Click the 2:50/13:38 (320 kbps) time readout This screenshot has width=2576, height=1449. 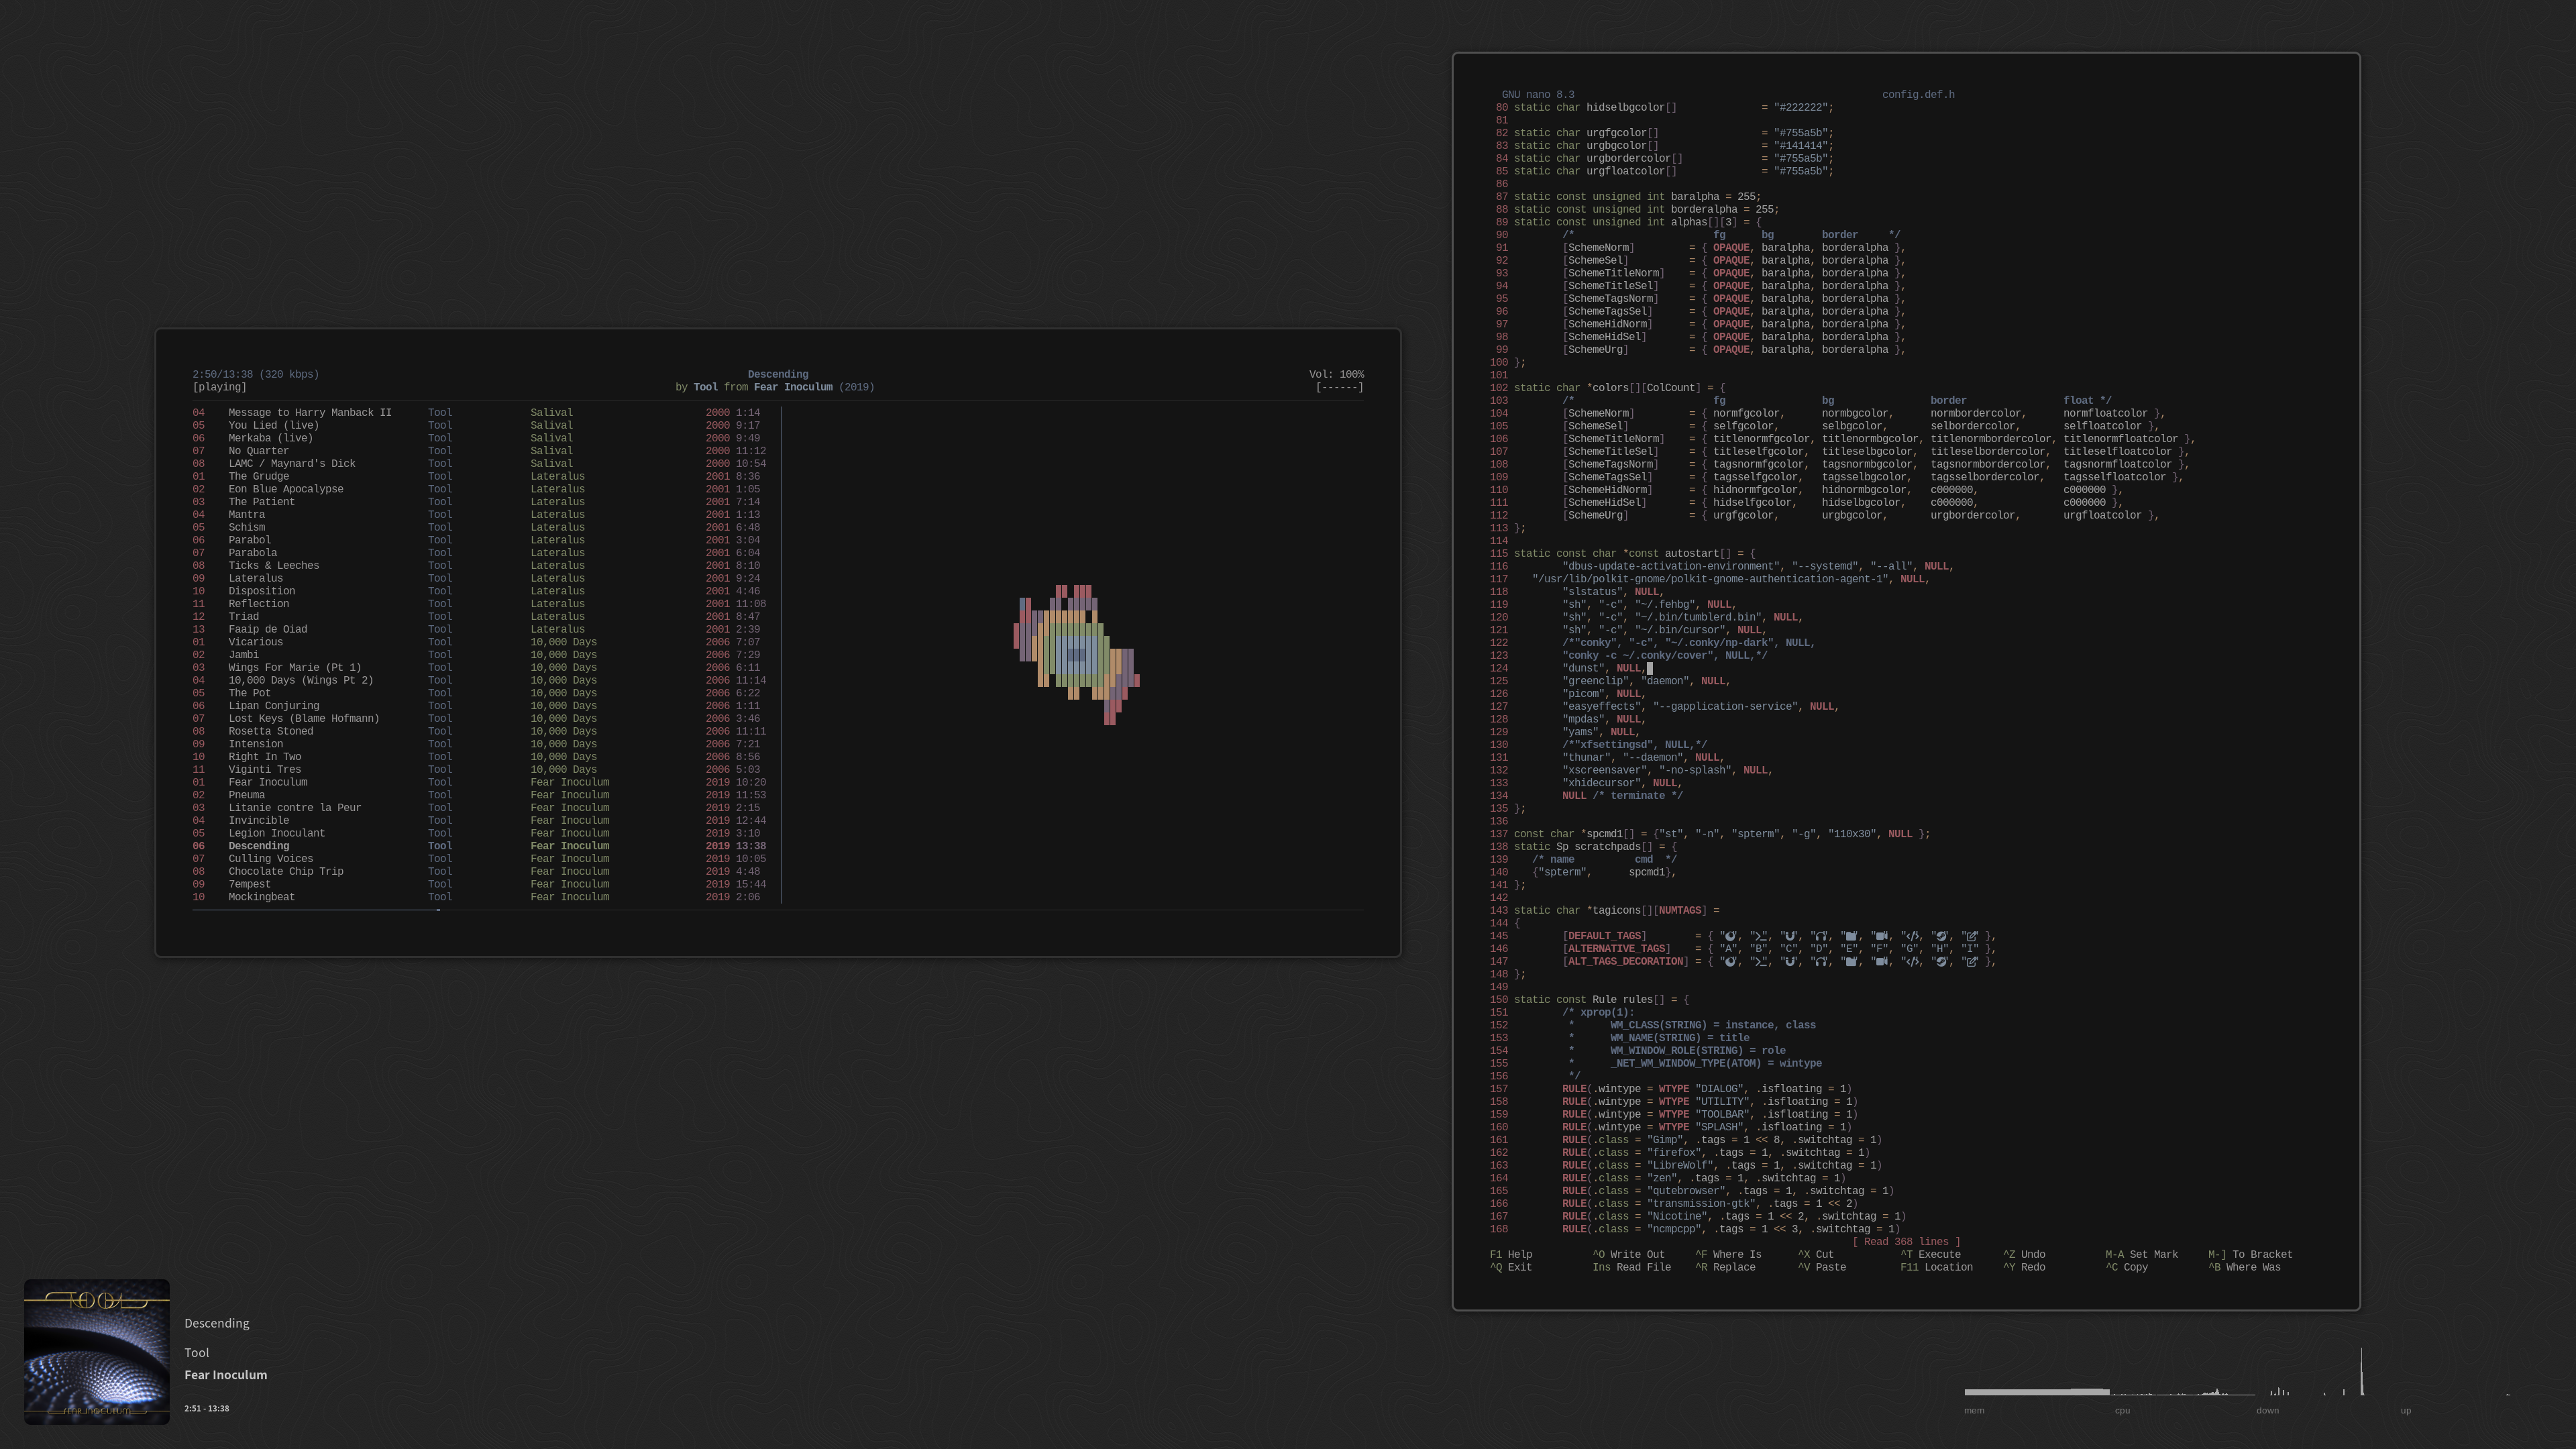click(256, 374)
